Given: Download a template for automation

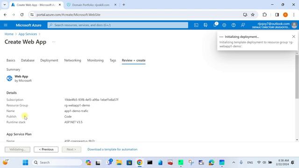Looking at the screenshot, I should [112, 149].
